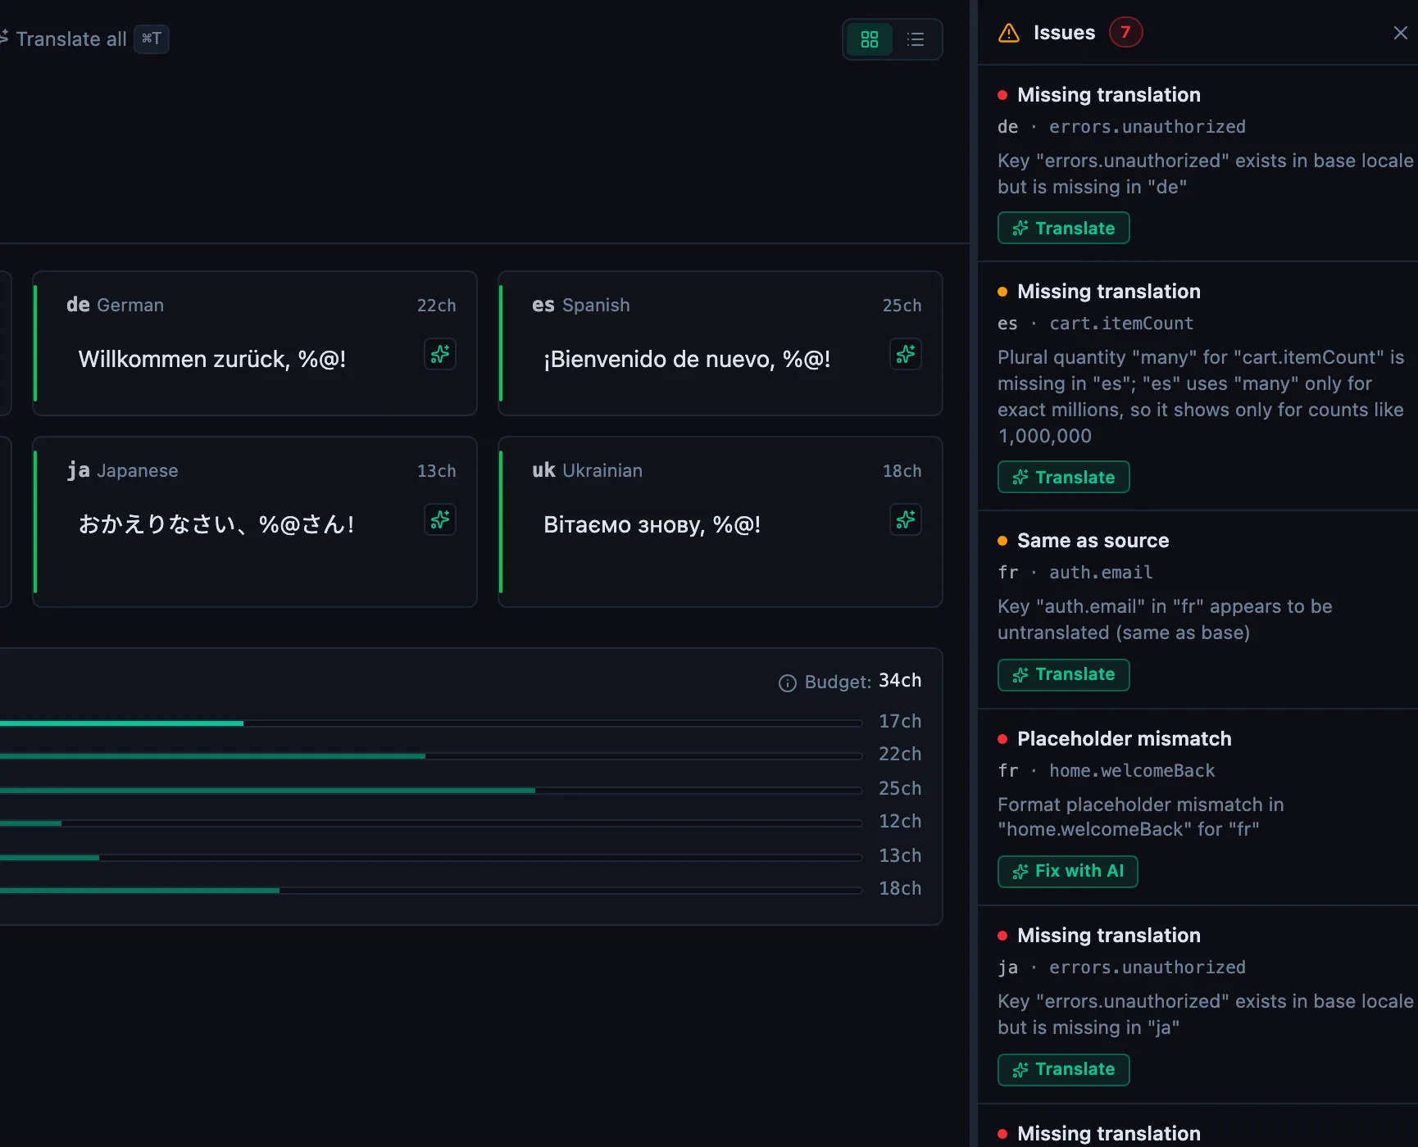Click 'fr · home.welcomeBack' key text
This screenshot has width=1418, height=1147.
click(x=1106, y=771)
